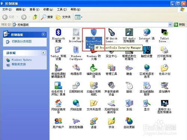Open Windows CardSpace icon
187x140 pixels.
coord(76,50)
